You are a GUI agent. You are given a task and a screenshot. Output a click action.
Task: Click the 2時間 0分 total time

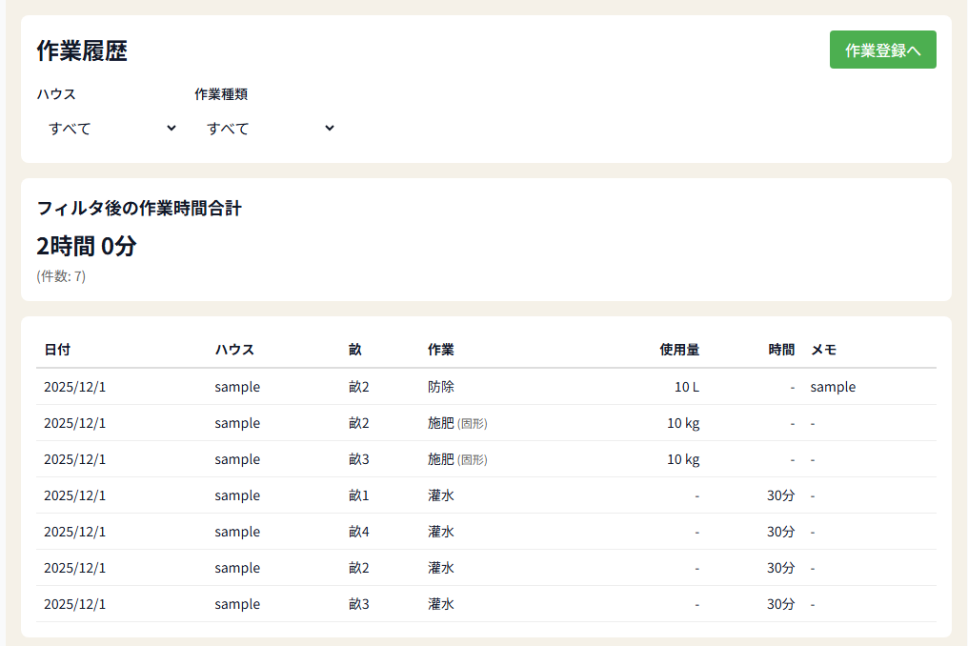point(87,246)
